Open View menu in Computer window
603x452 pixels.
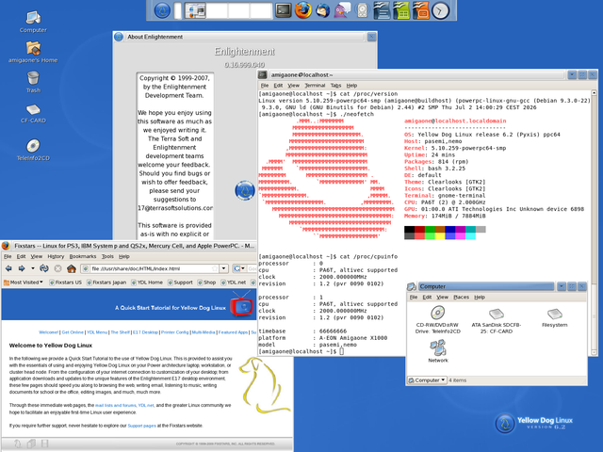[442, 298]
